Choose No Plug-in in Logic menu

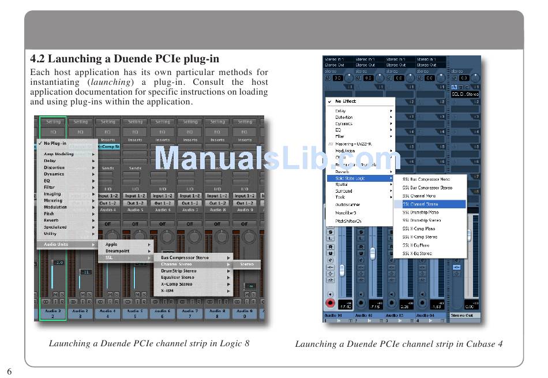click(x=66, y=143)
